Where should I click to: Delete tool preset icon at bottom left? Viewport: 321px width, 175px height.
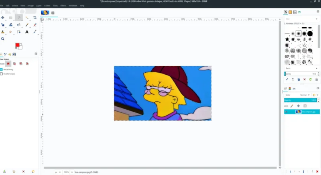(23, 171)
